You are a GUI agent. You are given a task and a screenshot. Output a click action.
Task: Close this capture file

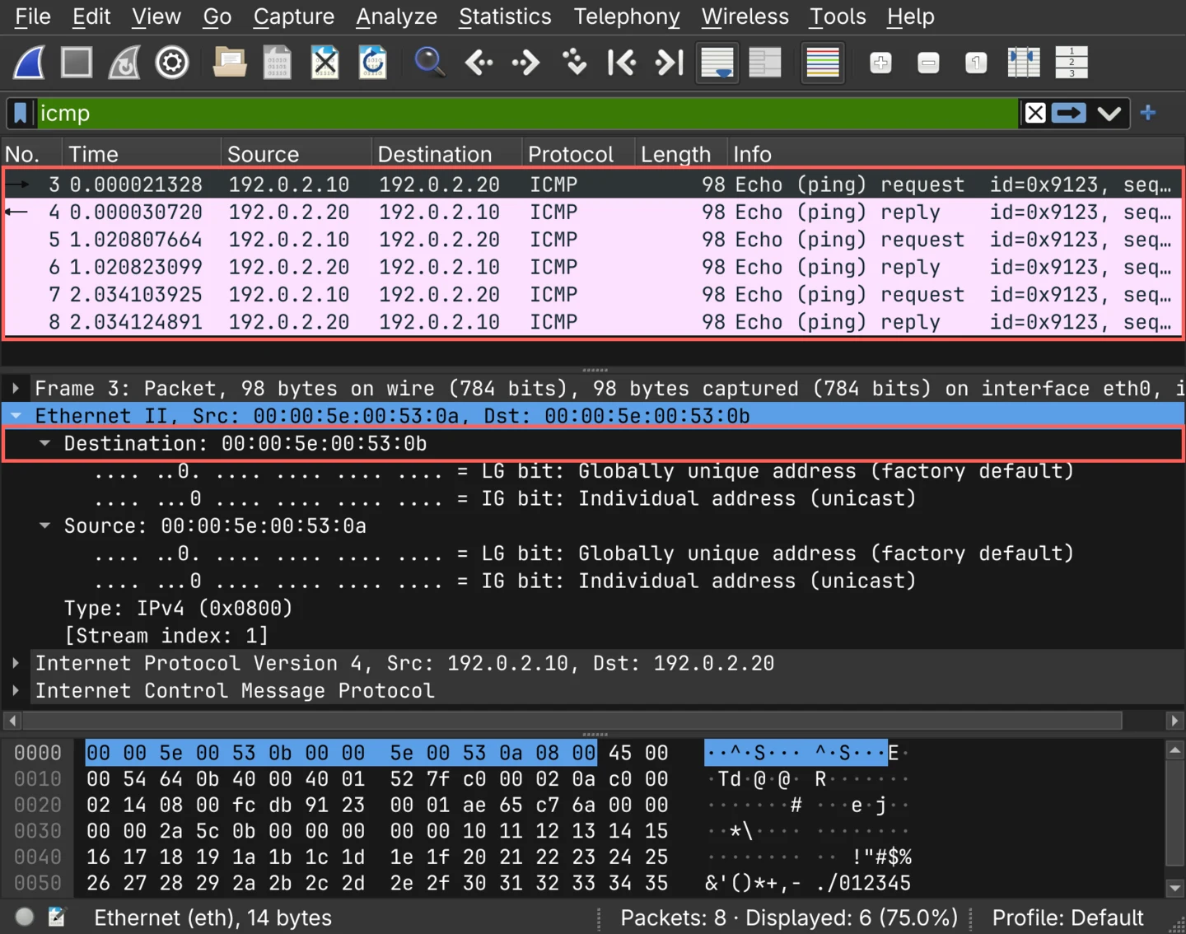tap(325, 63)
